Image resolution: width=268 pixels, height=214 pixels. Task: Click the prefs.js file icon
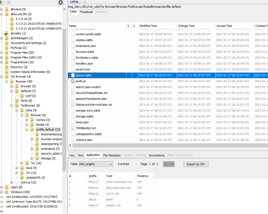[x=73, y=81]
